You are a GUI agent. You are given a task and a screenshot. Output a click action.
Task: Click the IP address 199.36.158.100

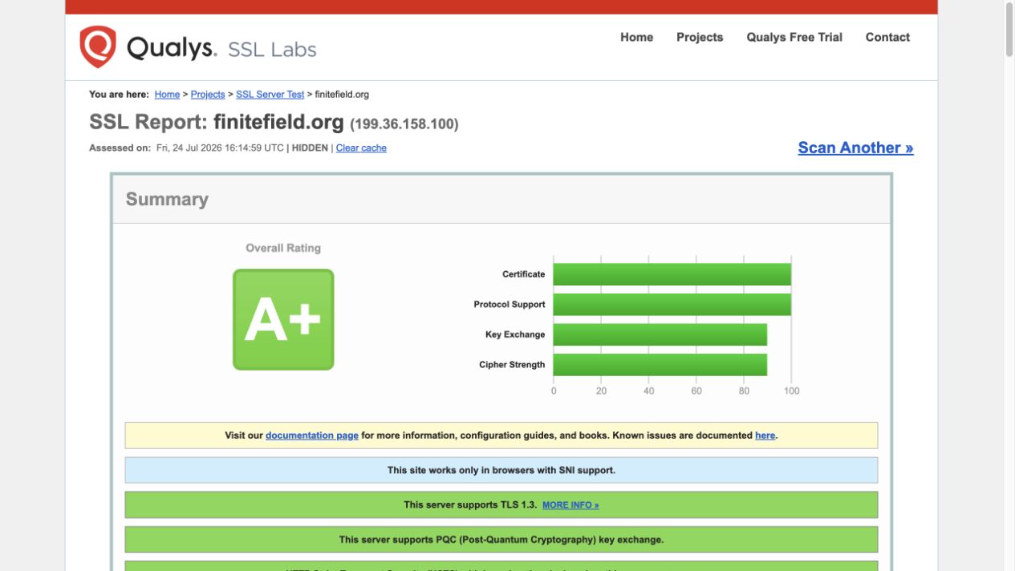point(404,124)
